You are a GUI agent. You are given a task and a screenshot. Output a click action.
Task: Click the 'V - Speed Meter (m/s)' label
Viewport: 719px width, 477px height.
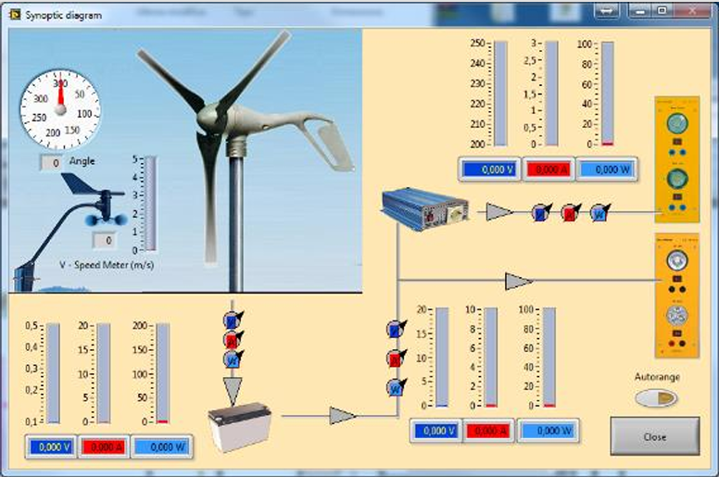tap(107, 265)
